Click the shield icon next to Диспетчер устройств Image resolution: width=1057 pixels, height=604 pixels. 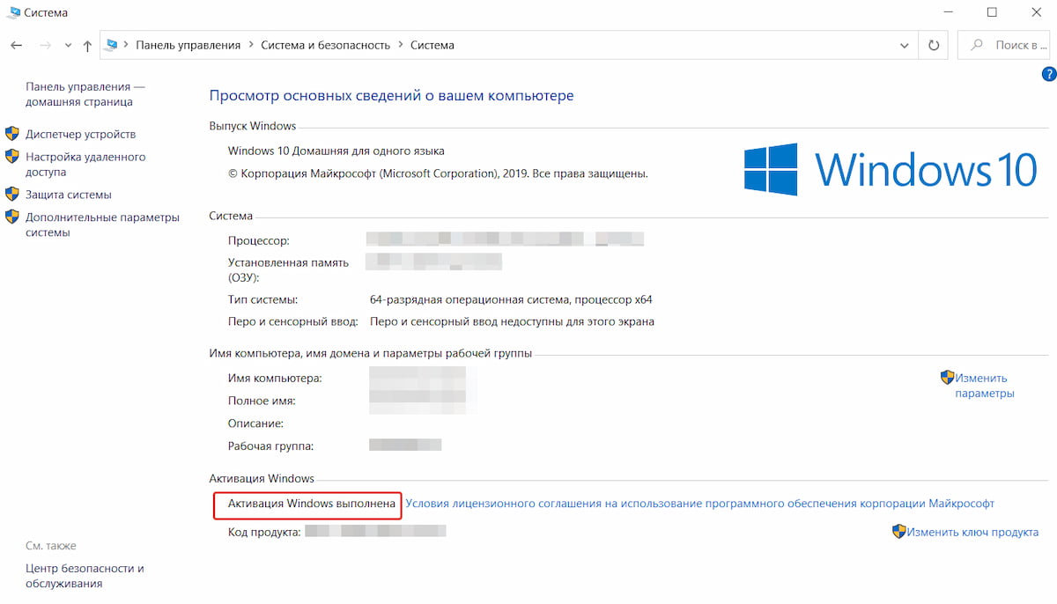coord(12,134)
